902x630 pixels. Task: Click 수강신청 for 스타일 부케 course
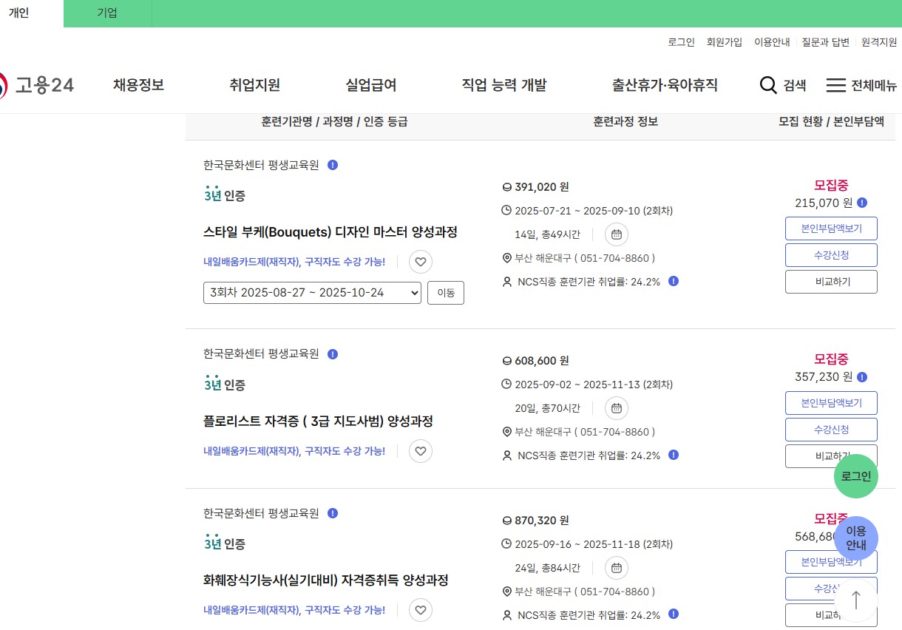(831, 255)
